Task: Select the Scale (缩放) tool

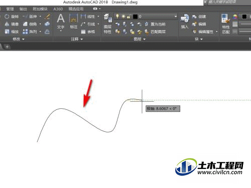Action: click(12, 32)
